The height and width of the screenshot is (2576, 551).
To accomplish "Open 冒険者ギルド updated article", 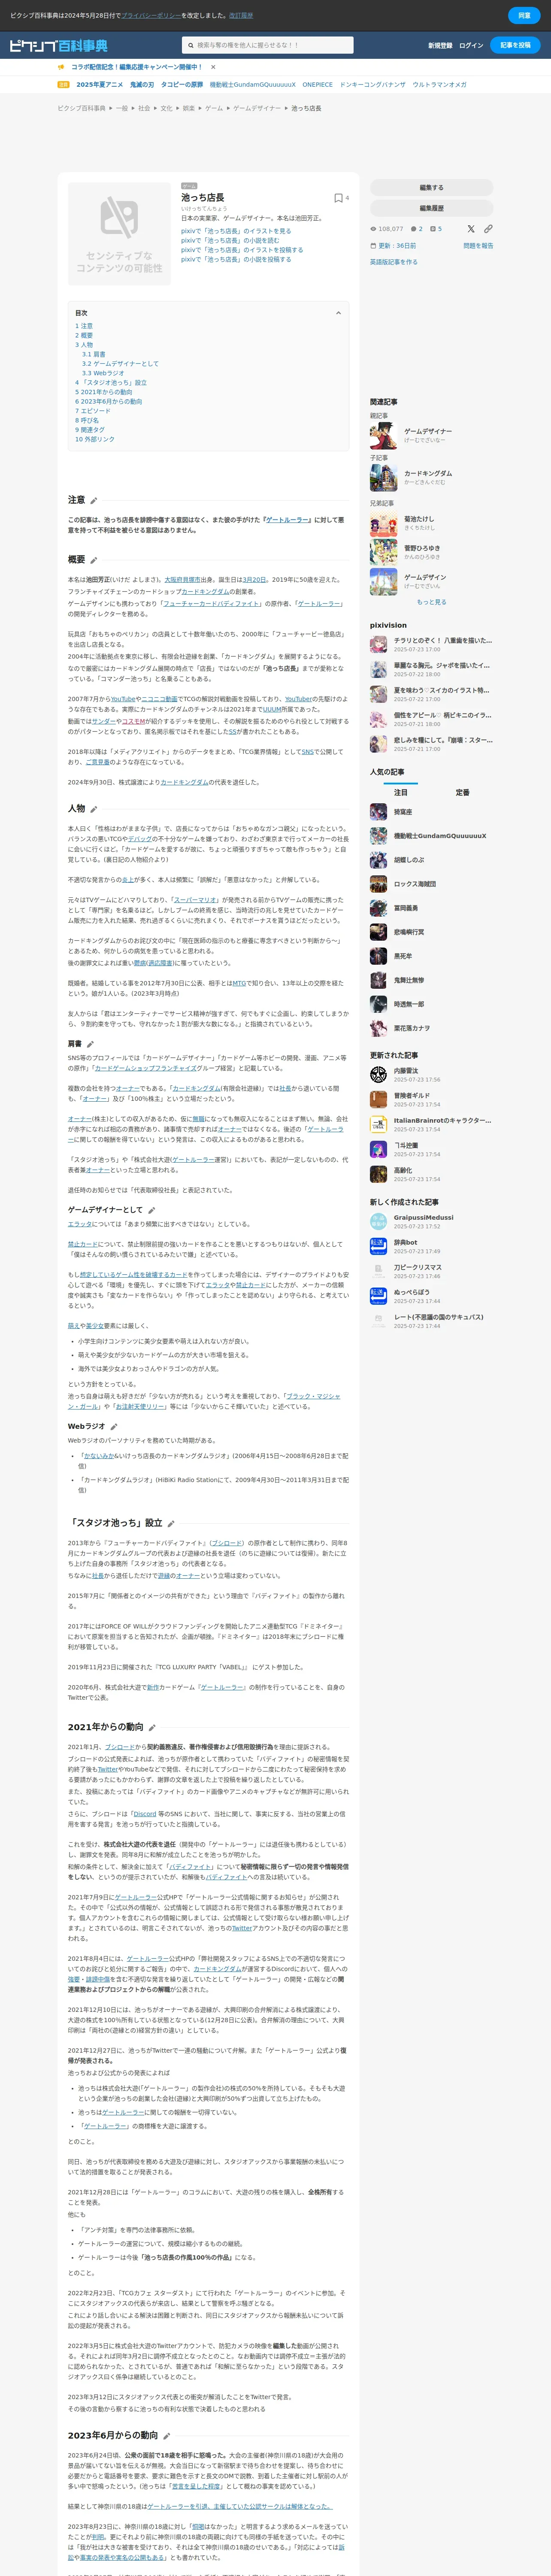I will pyautogui.click(x=411, y=1096).
